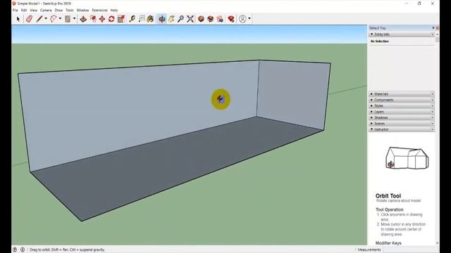Open the Draw menu

[x=58, y=10]
